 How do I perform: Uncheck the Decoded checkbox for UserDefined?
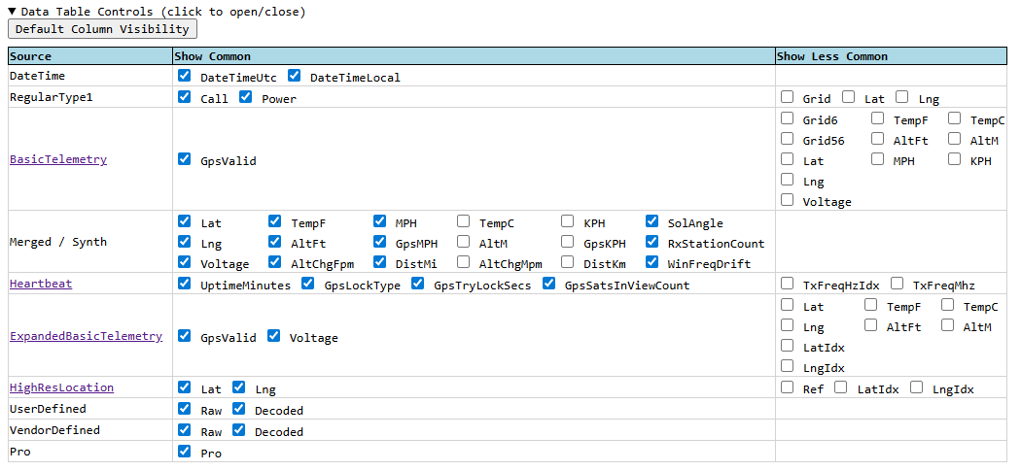[239, 409]
